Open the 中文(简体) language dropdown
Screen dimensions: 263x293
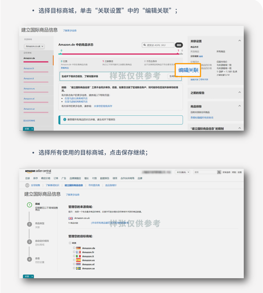(182, 172)
